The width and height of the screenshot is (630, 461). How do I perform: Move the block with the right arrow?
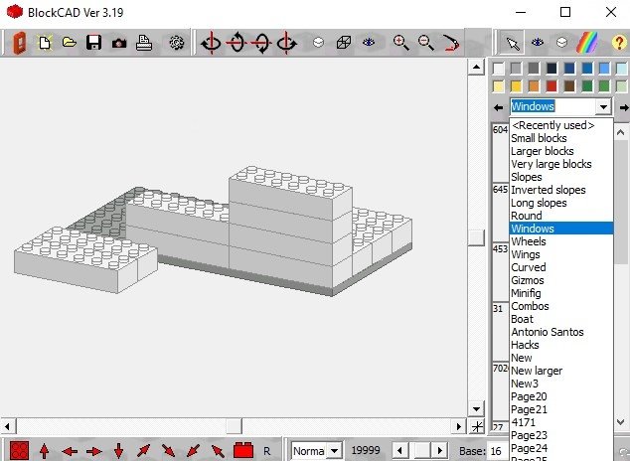[94, 452]
